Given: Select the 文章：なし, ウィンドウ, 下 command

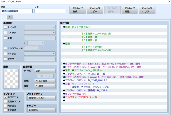Looking at the screenshot, I should pos(114,84).
